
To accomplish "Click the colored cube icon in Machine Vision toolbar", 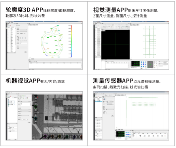I will click(27, 98).
